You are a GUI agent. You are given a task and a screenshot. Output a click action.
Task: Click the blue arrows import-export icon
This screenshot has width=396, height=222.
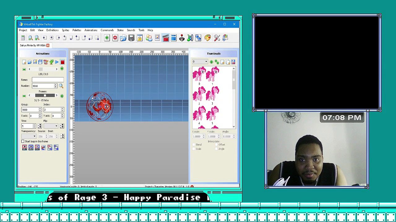pyautogui.click(x=198, y=38)
